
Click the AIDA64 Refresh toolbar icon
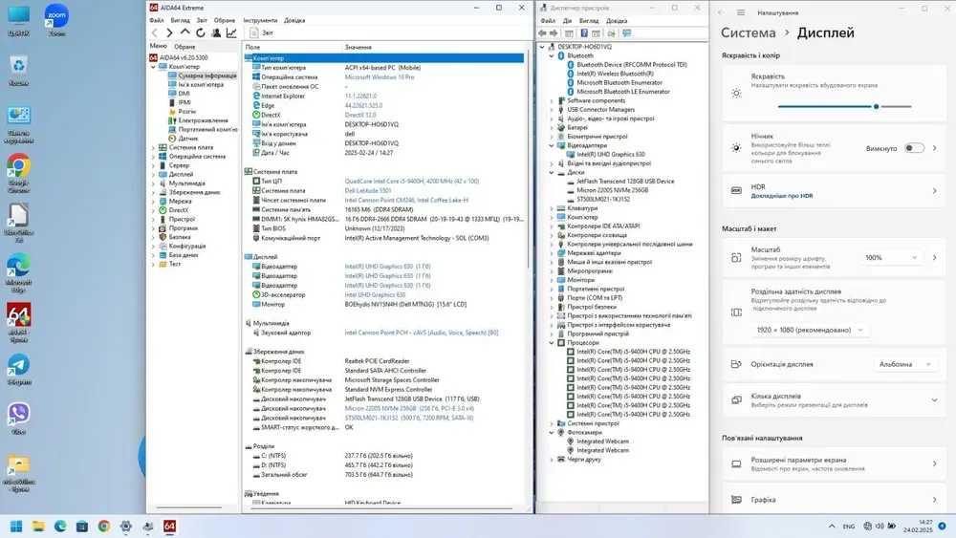click(199, 32)
